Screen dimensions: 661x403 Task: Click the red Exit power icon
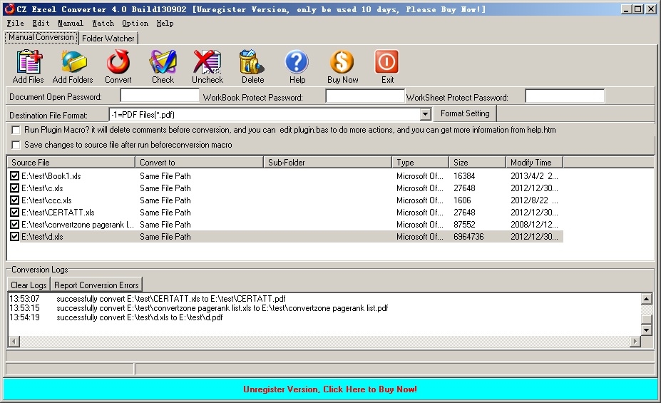386,62
